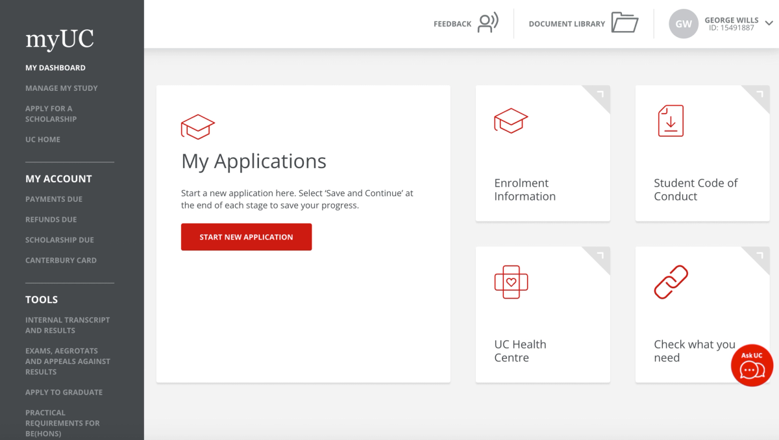
Task: Click the corner arrow on Enrolment Information card
Action: pyautogui.click(x=600, y=95)
